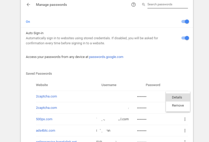Click the Password column header

click(153, 85)
